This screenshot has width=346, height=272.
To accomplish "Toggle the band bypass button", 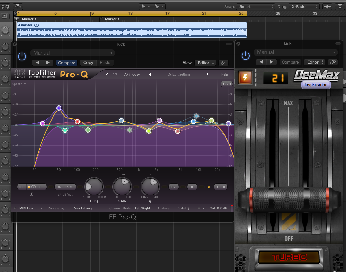I will [173, 187].
